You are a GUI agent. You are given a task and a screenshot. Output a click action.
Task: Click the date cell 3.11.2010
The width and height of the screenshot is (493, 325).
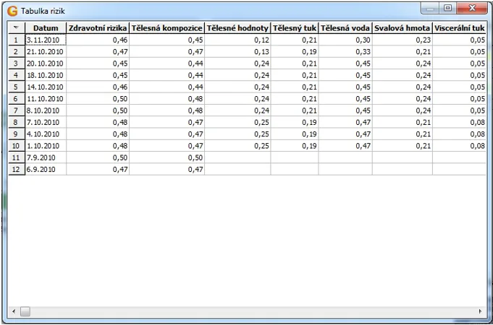pos(45,40)
